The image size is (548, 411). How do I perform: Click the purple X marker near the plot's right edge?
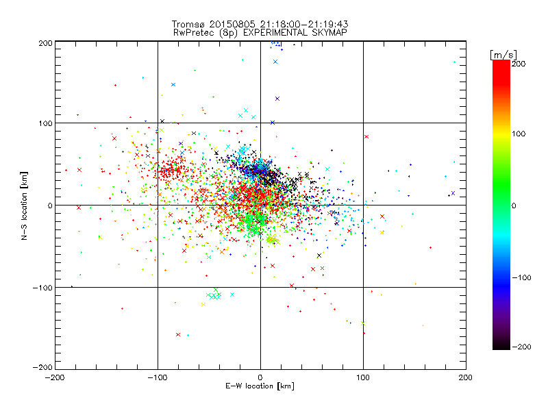[453, 193]
